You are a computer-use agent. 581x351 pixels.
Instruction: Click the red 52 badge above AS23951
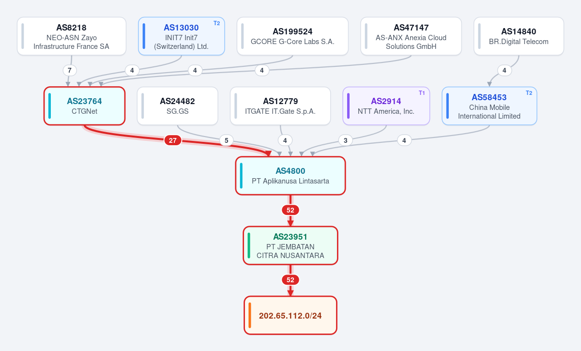pos(290,210)
